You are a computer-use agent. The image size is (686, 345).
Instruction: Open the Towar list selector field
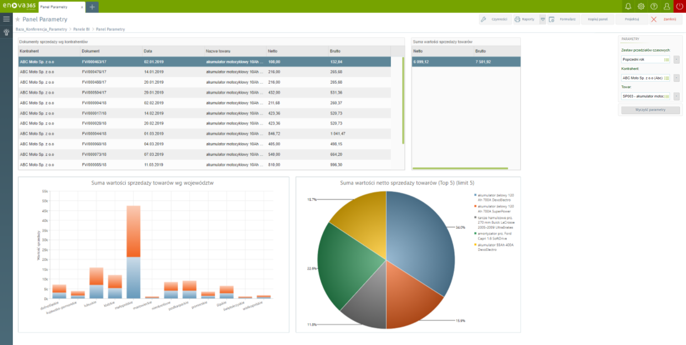[667, 97]
